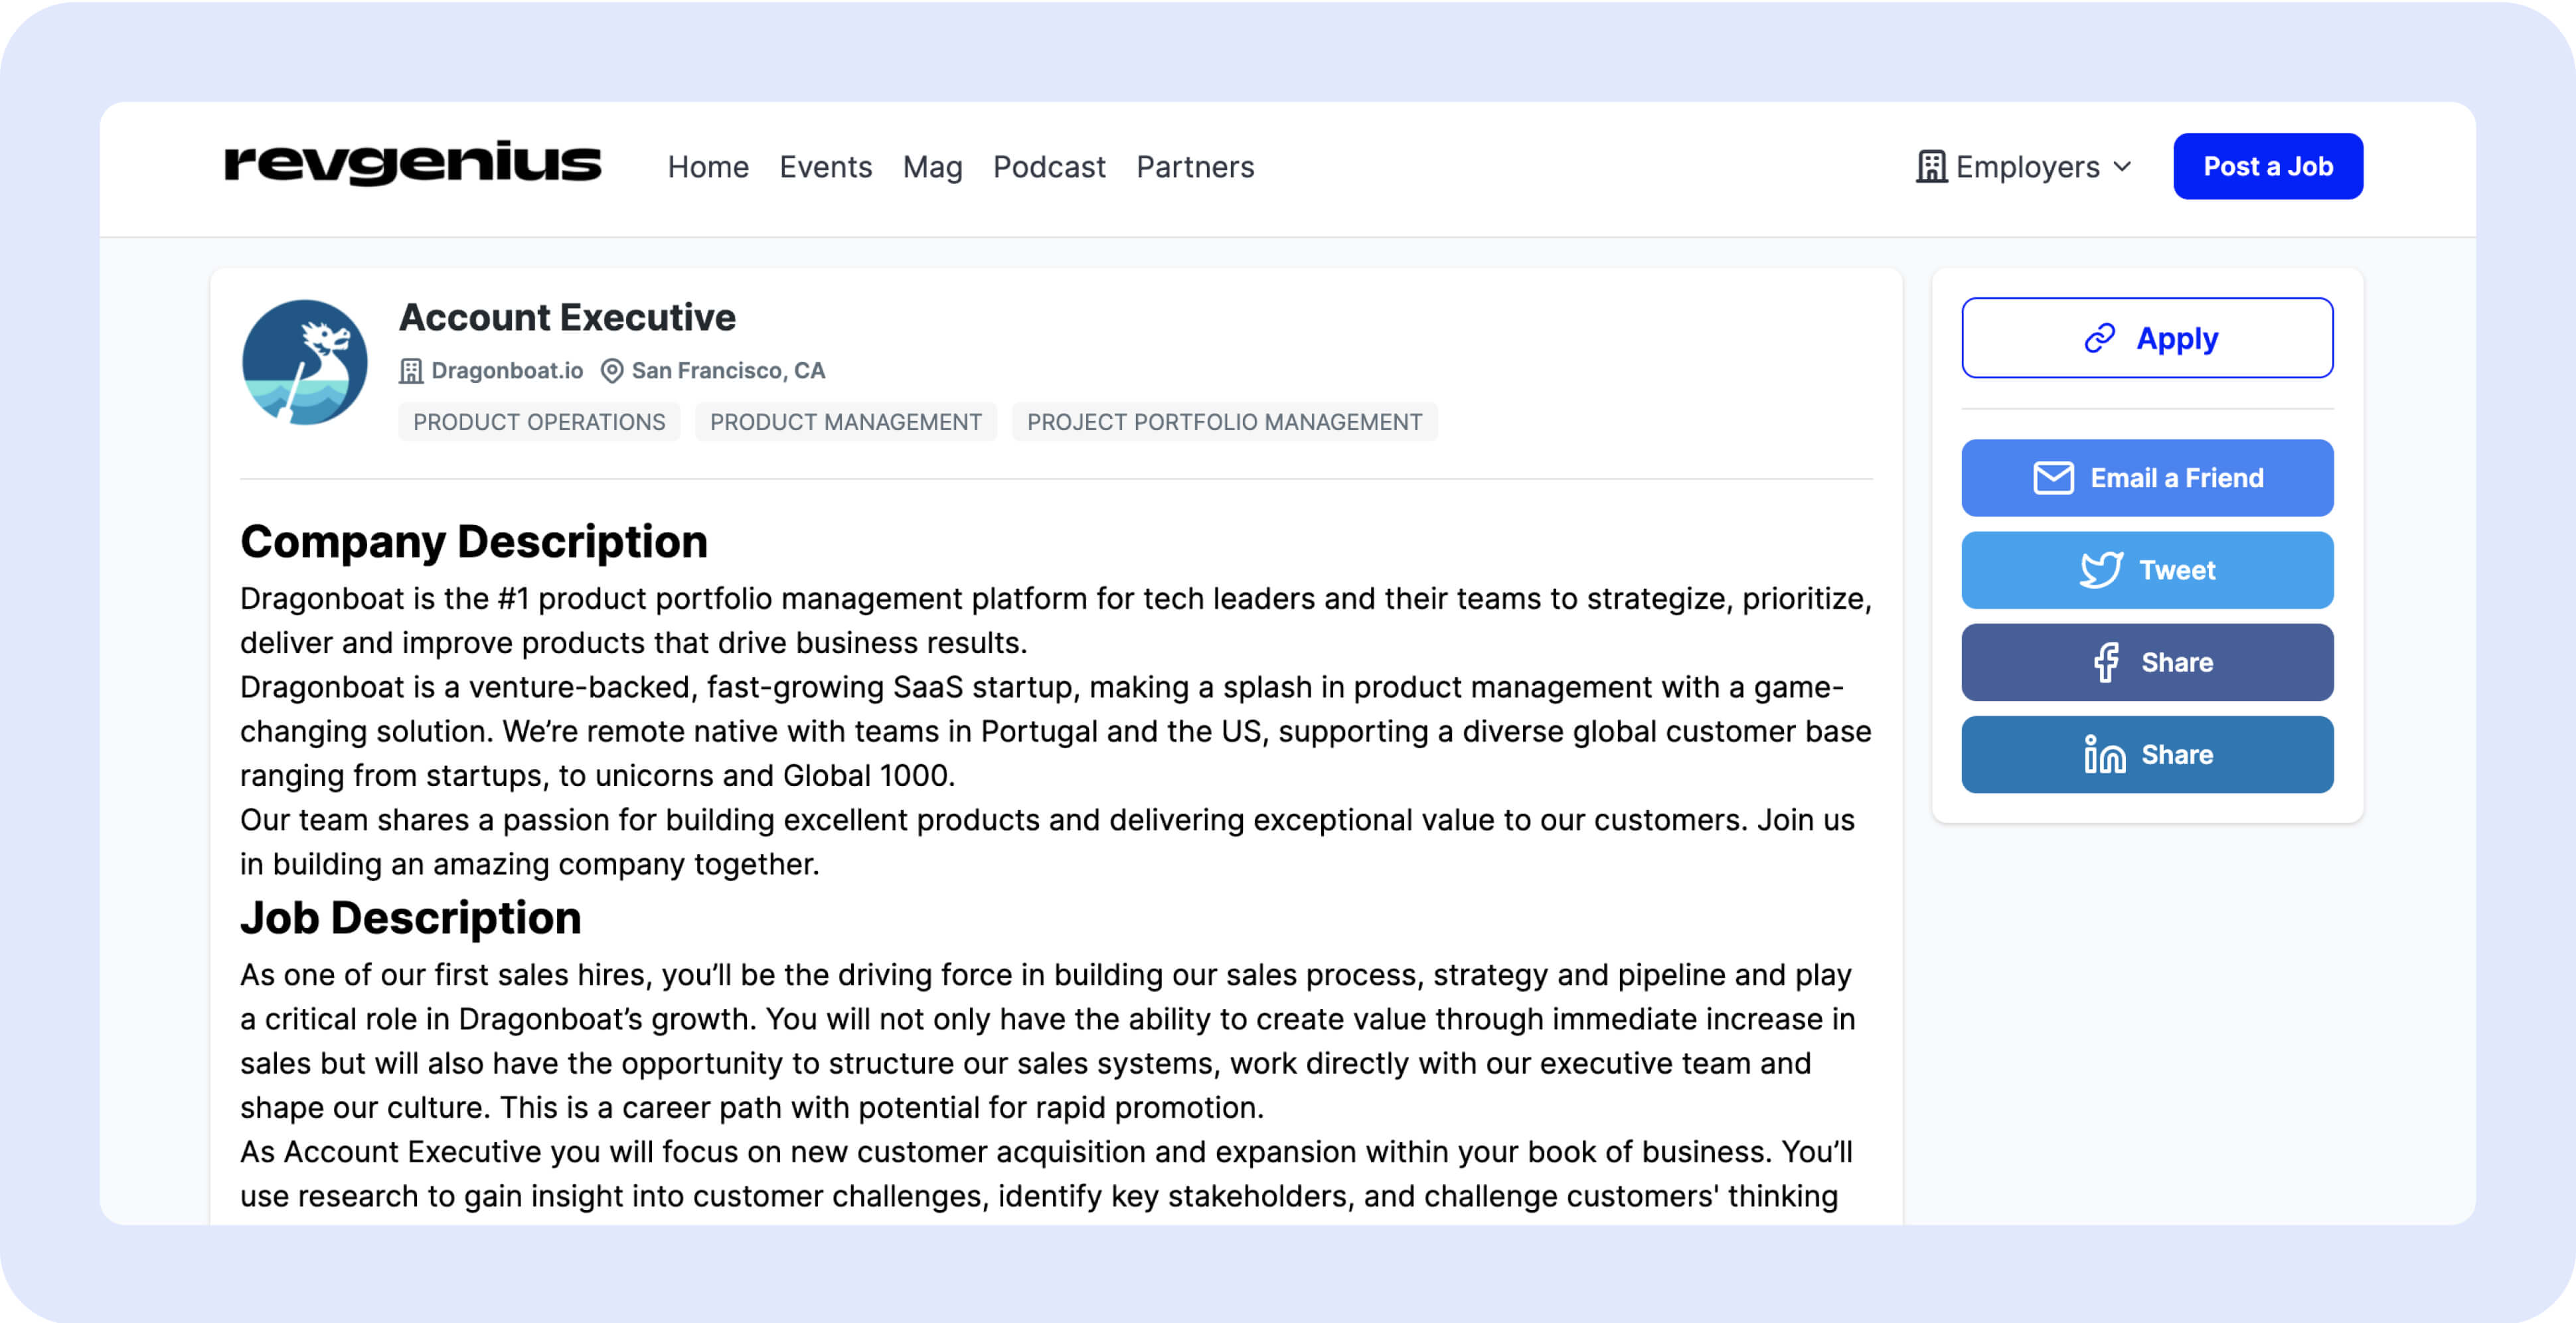Click the LinkedIn share icon
The height and width of the screenshot is (1323, 2576).
click(x=2104, y=755)
